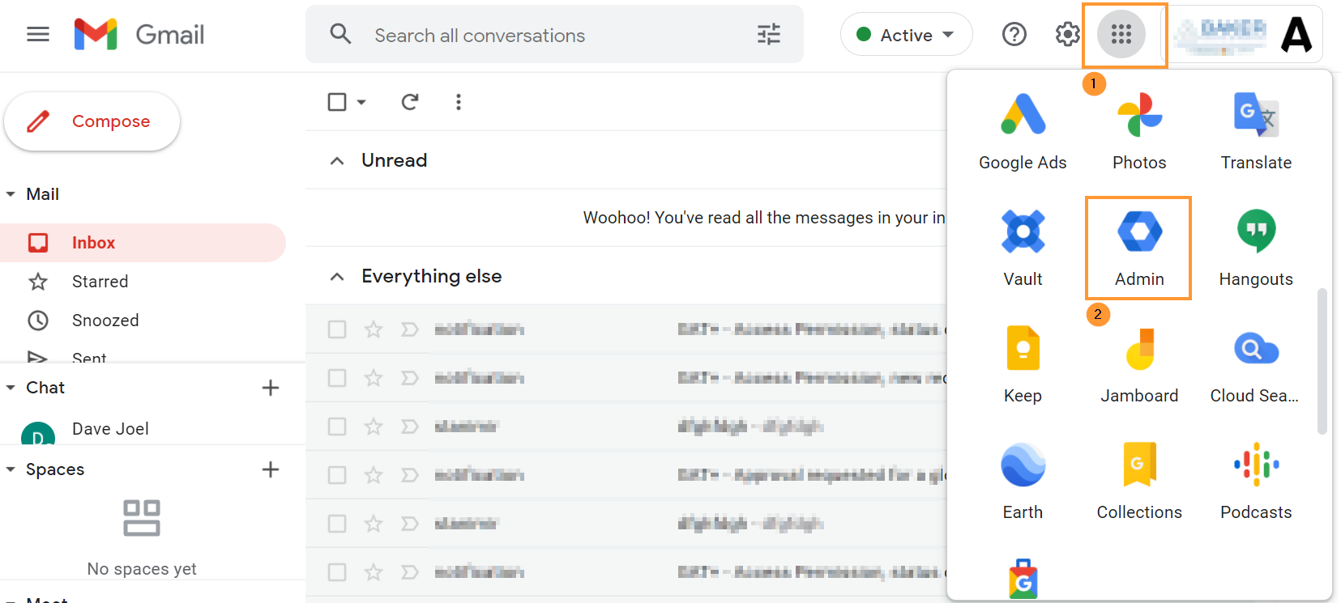
Task: Star the first email in list
Action: pyautogui.click(x=373, y=329)
